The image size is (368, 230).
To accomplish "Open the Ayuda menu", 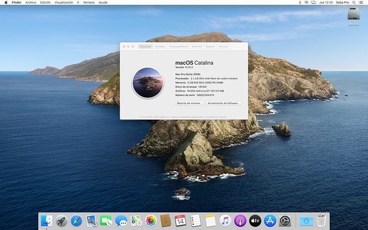I will pyautogui.click(x=103, y=3).
